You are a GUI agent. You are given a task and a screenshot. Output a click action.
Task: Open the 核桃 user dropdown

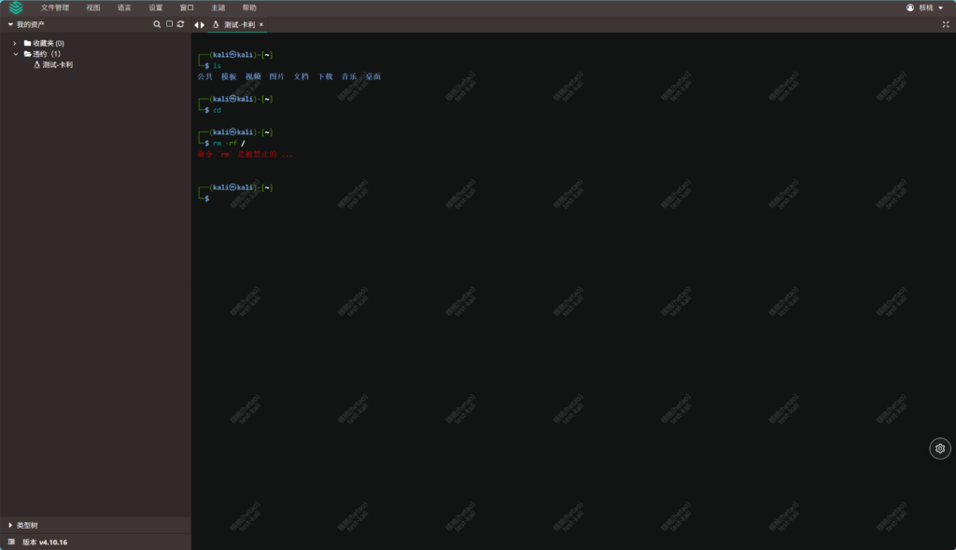click(x=924, y=7)
